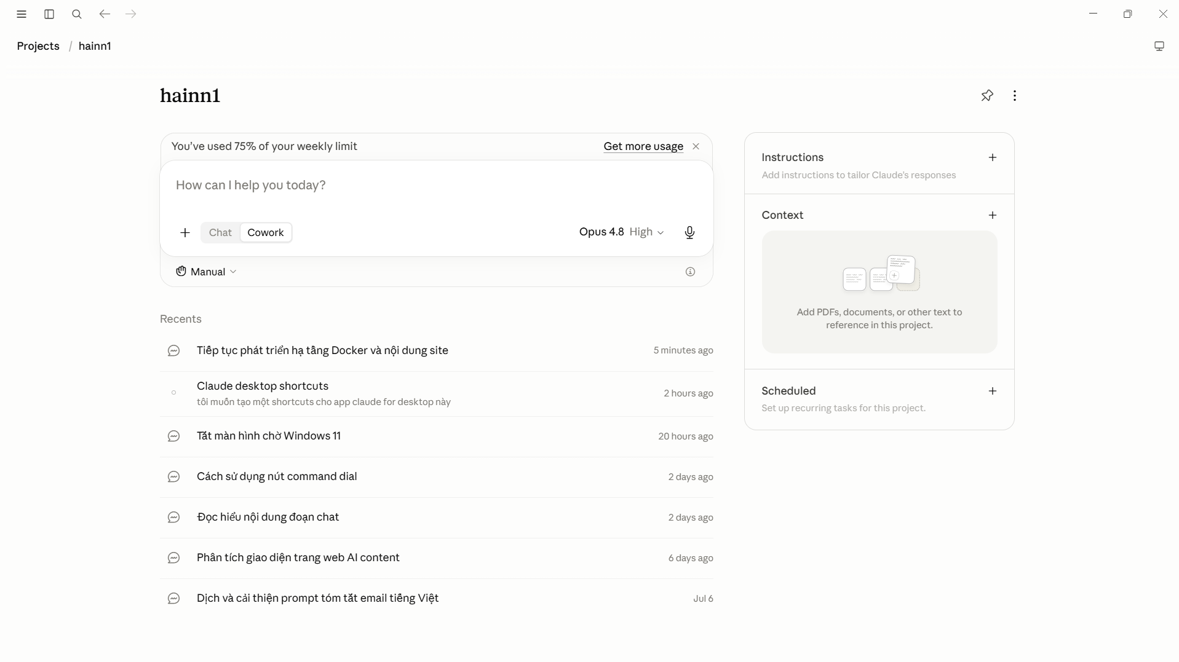Click status dot of Claude desktop shortcuts

point(174,393)
